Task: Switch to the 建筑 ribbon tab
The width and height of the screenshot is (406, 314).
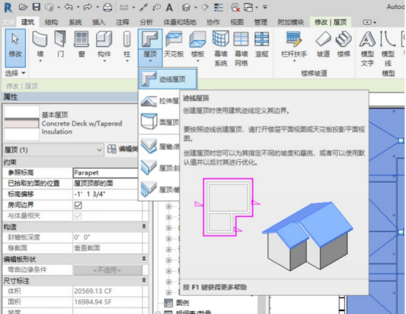Action: (x=28, y=22)
